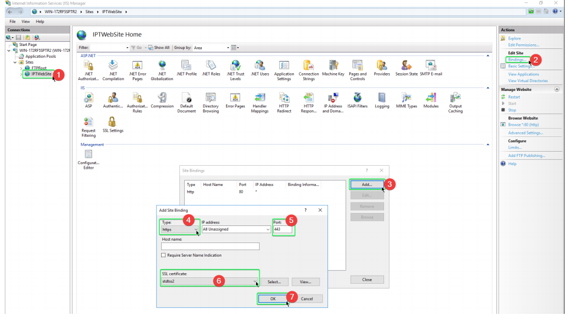Open Bindings link in Actions pane

point(517,60)
